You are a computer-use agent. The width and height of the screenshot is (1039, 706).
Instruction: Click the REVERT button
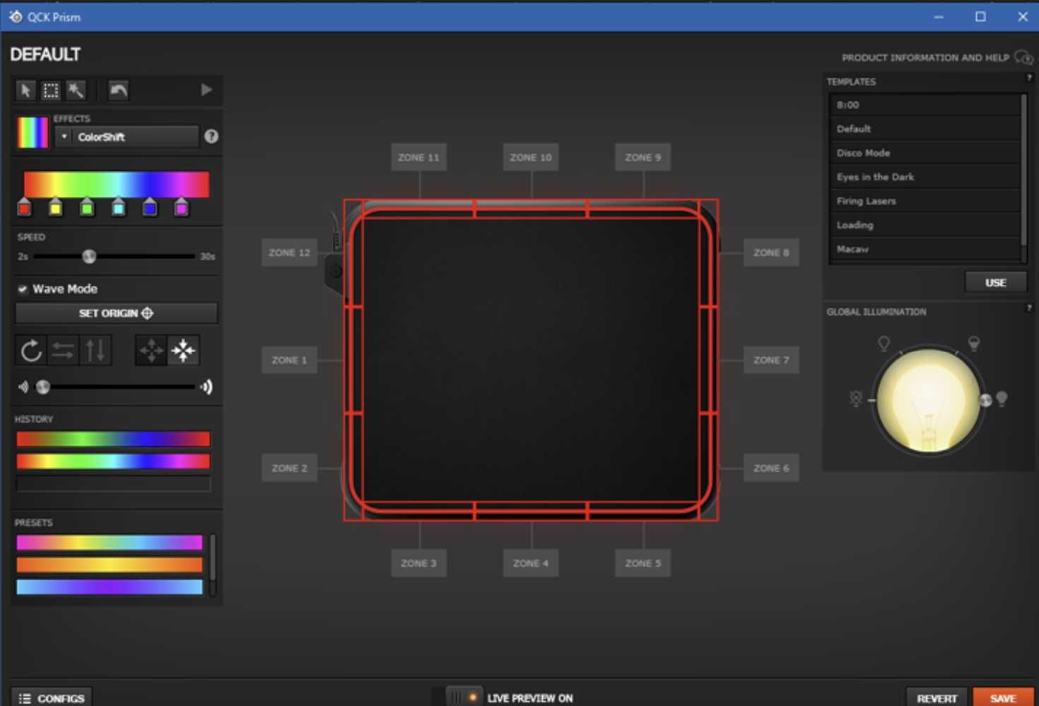pyautogui.click(x=937, y=698)
